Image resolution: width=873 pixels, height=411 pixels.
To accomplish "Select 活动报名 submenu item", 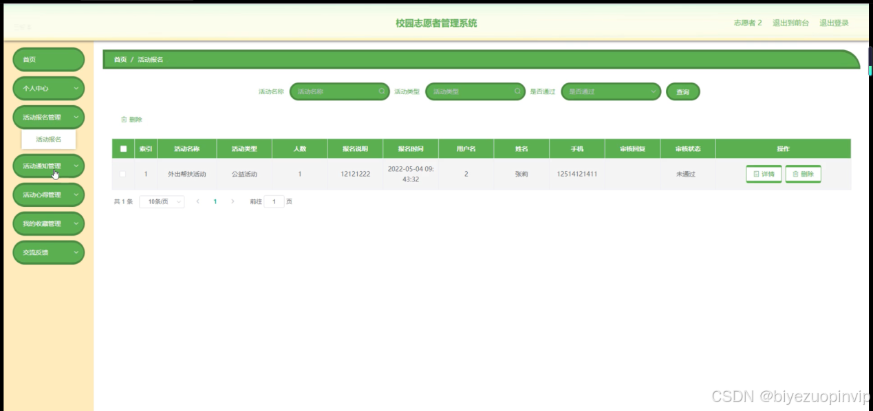I will tap(49, 140).
